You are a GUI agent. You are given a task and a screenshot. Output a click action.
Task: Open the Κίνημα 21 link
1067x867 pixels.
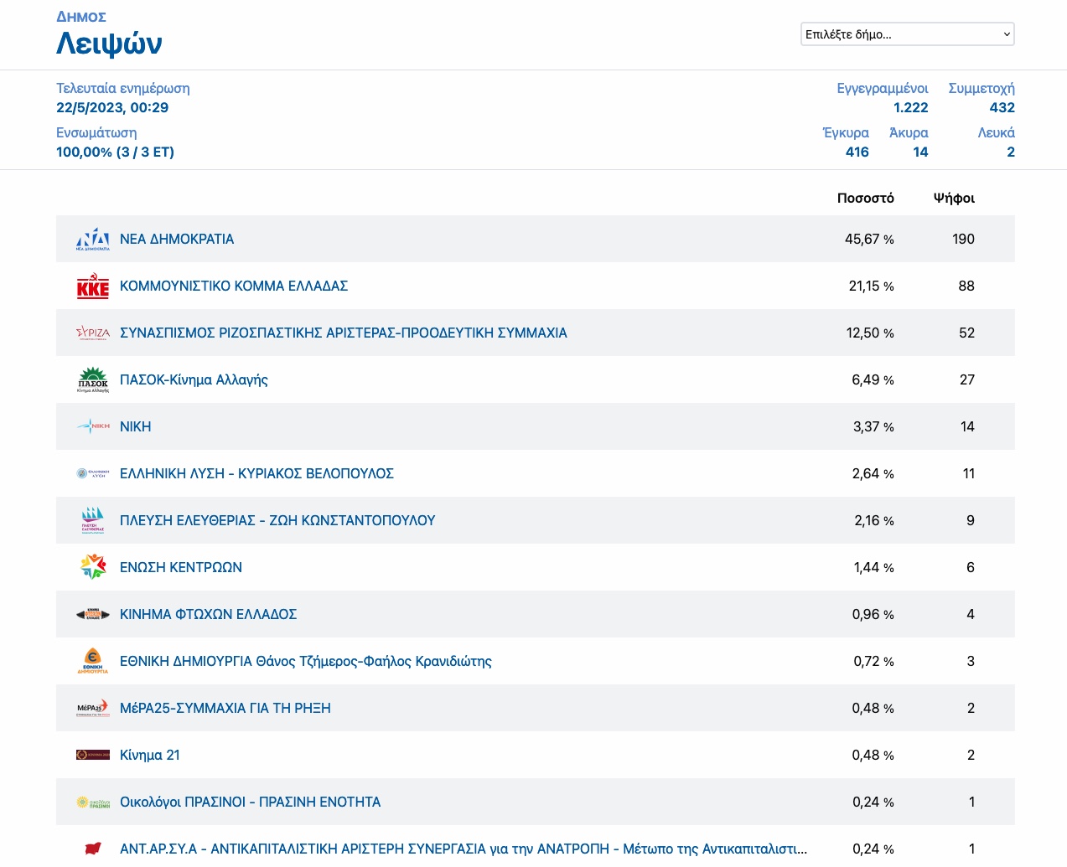[150, 755]
